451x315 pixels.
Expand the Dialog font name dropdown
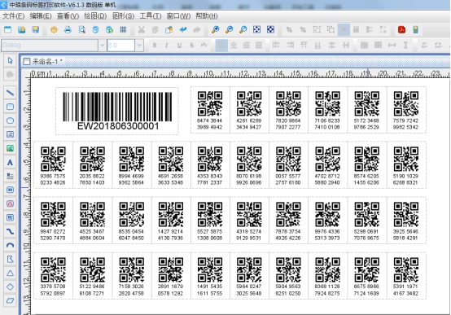(x=102, y=45)
